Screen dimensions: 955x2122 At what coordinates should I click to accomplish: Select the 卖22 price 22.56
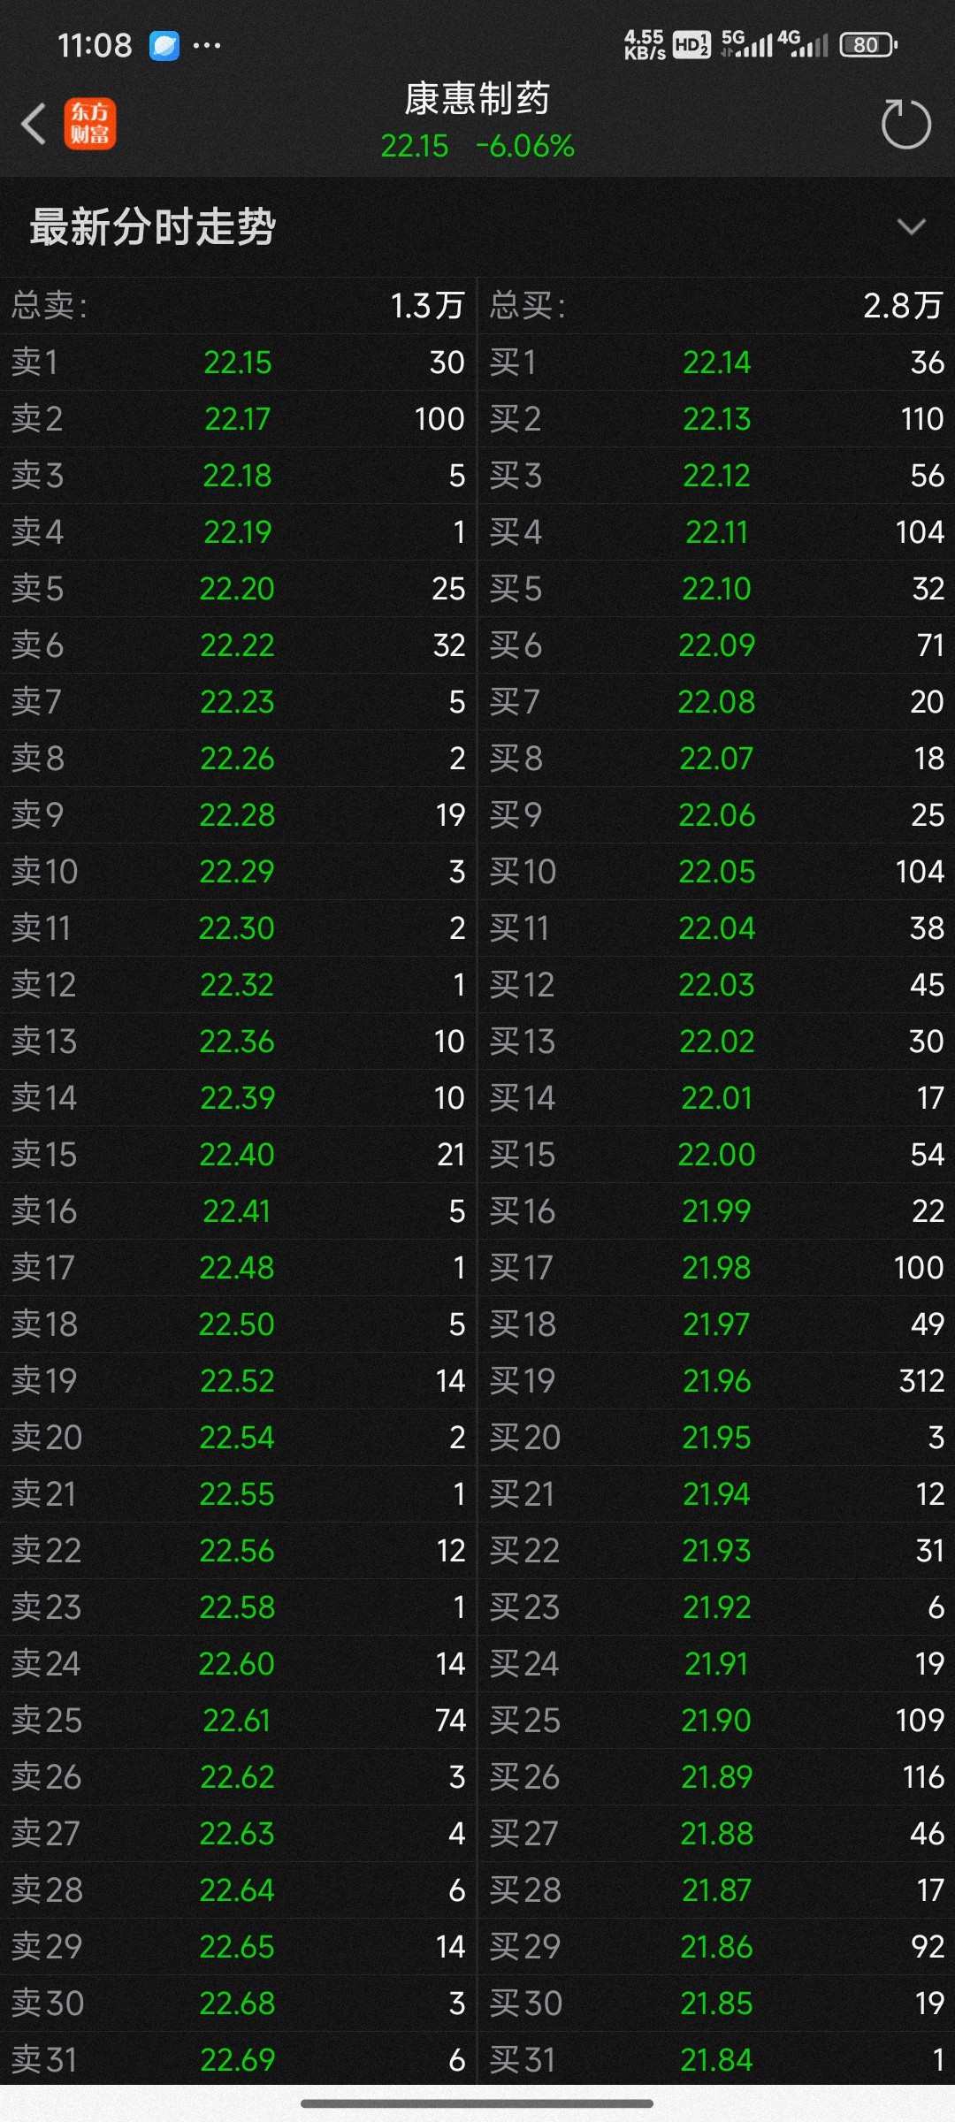pos(237,1551)
